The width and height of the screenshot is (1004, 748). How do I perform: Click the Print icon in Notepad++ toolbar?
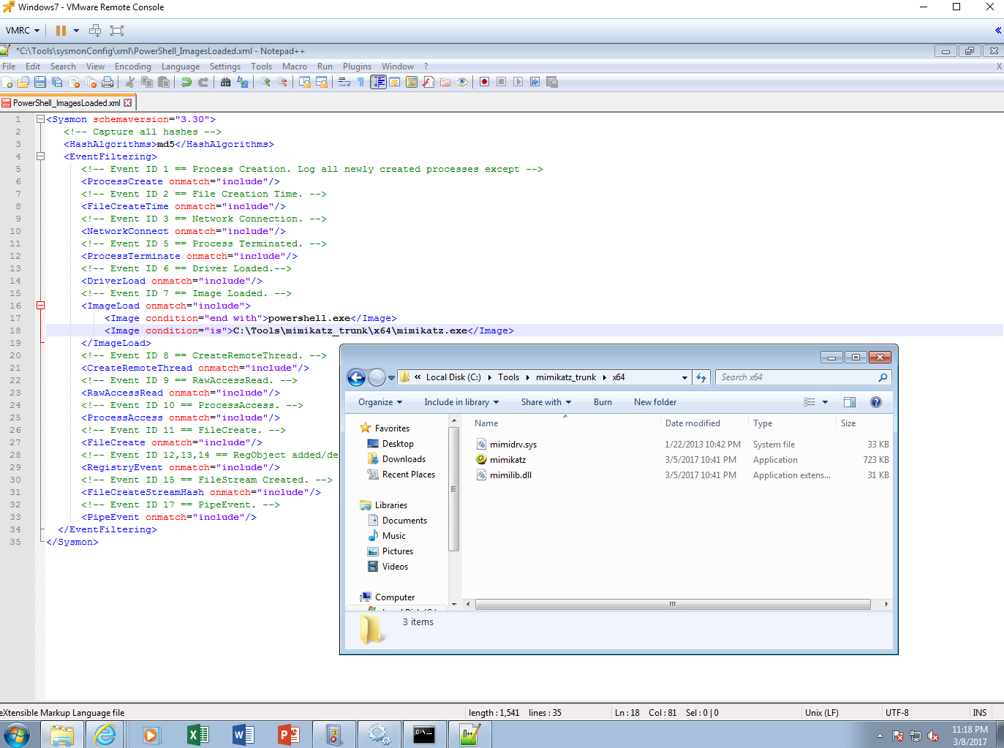(107, 82)
